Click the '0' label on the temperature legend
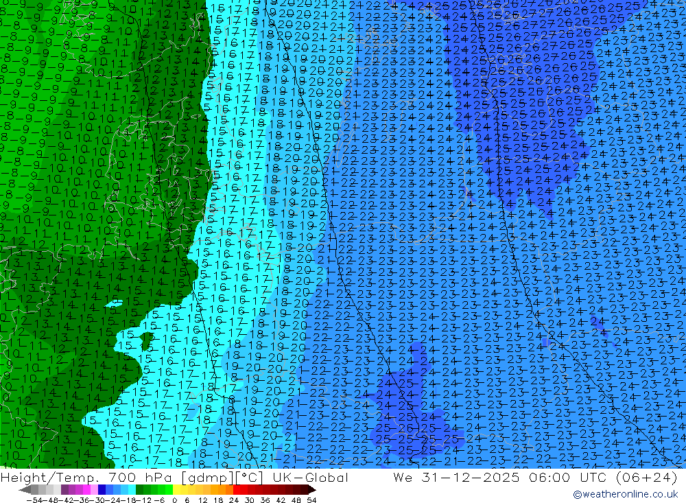The height and width of the screenshot is (503, 686). [174, 500]
